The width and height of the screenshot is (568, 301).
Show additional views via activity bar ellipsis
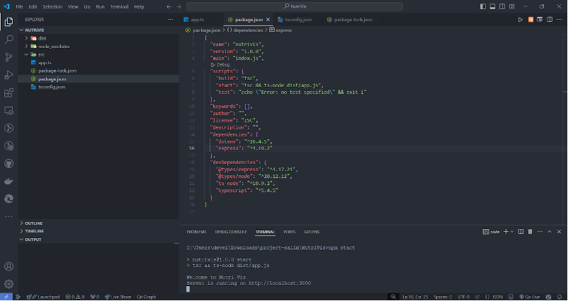click(x=8, y=216)
